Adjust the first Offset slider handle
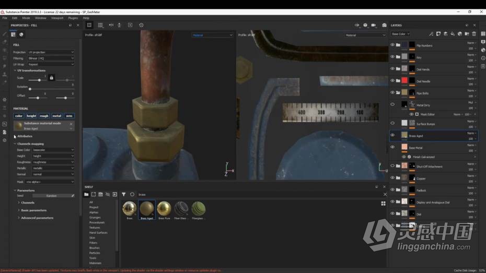 pyautogui.click(x=38, y=98)
